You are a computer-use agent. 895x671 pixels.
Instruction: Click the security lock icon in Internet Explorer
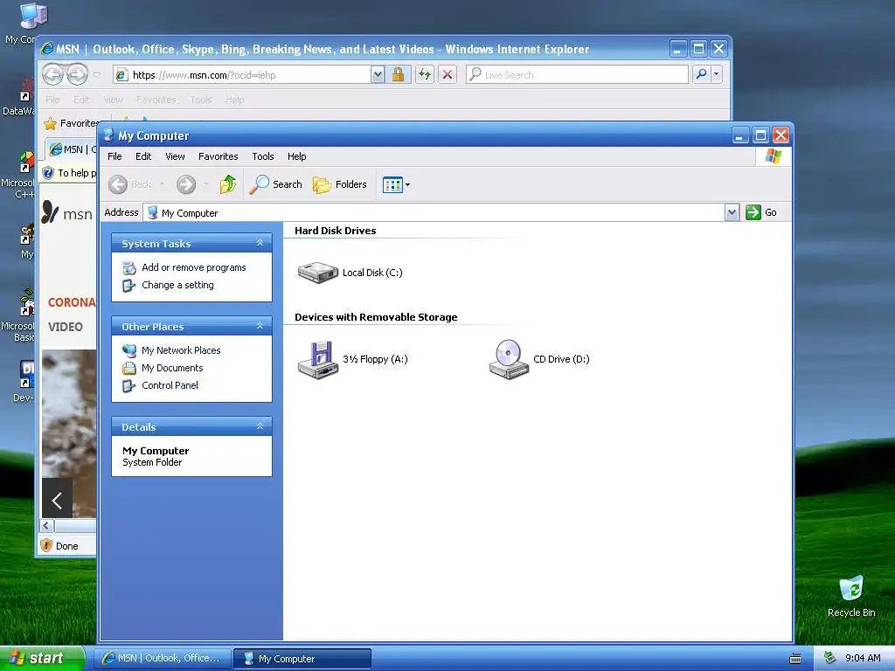[398, 75]
